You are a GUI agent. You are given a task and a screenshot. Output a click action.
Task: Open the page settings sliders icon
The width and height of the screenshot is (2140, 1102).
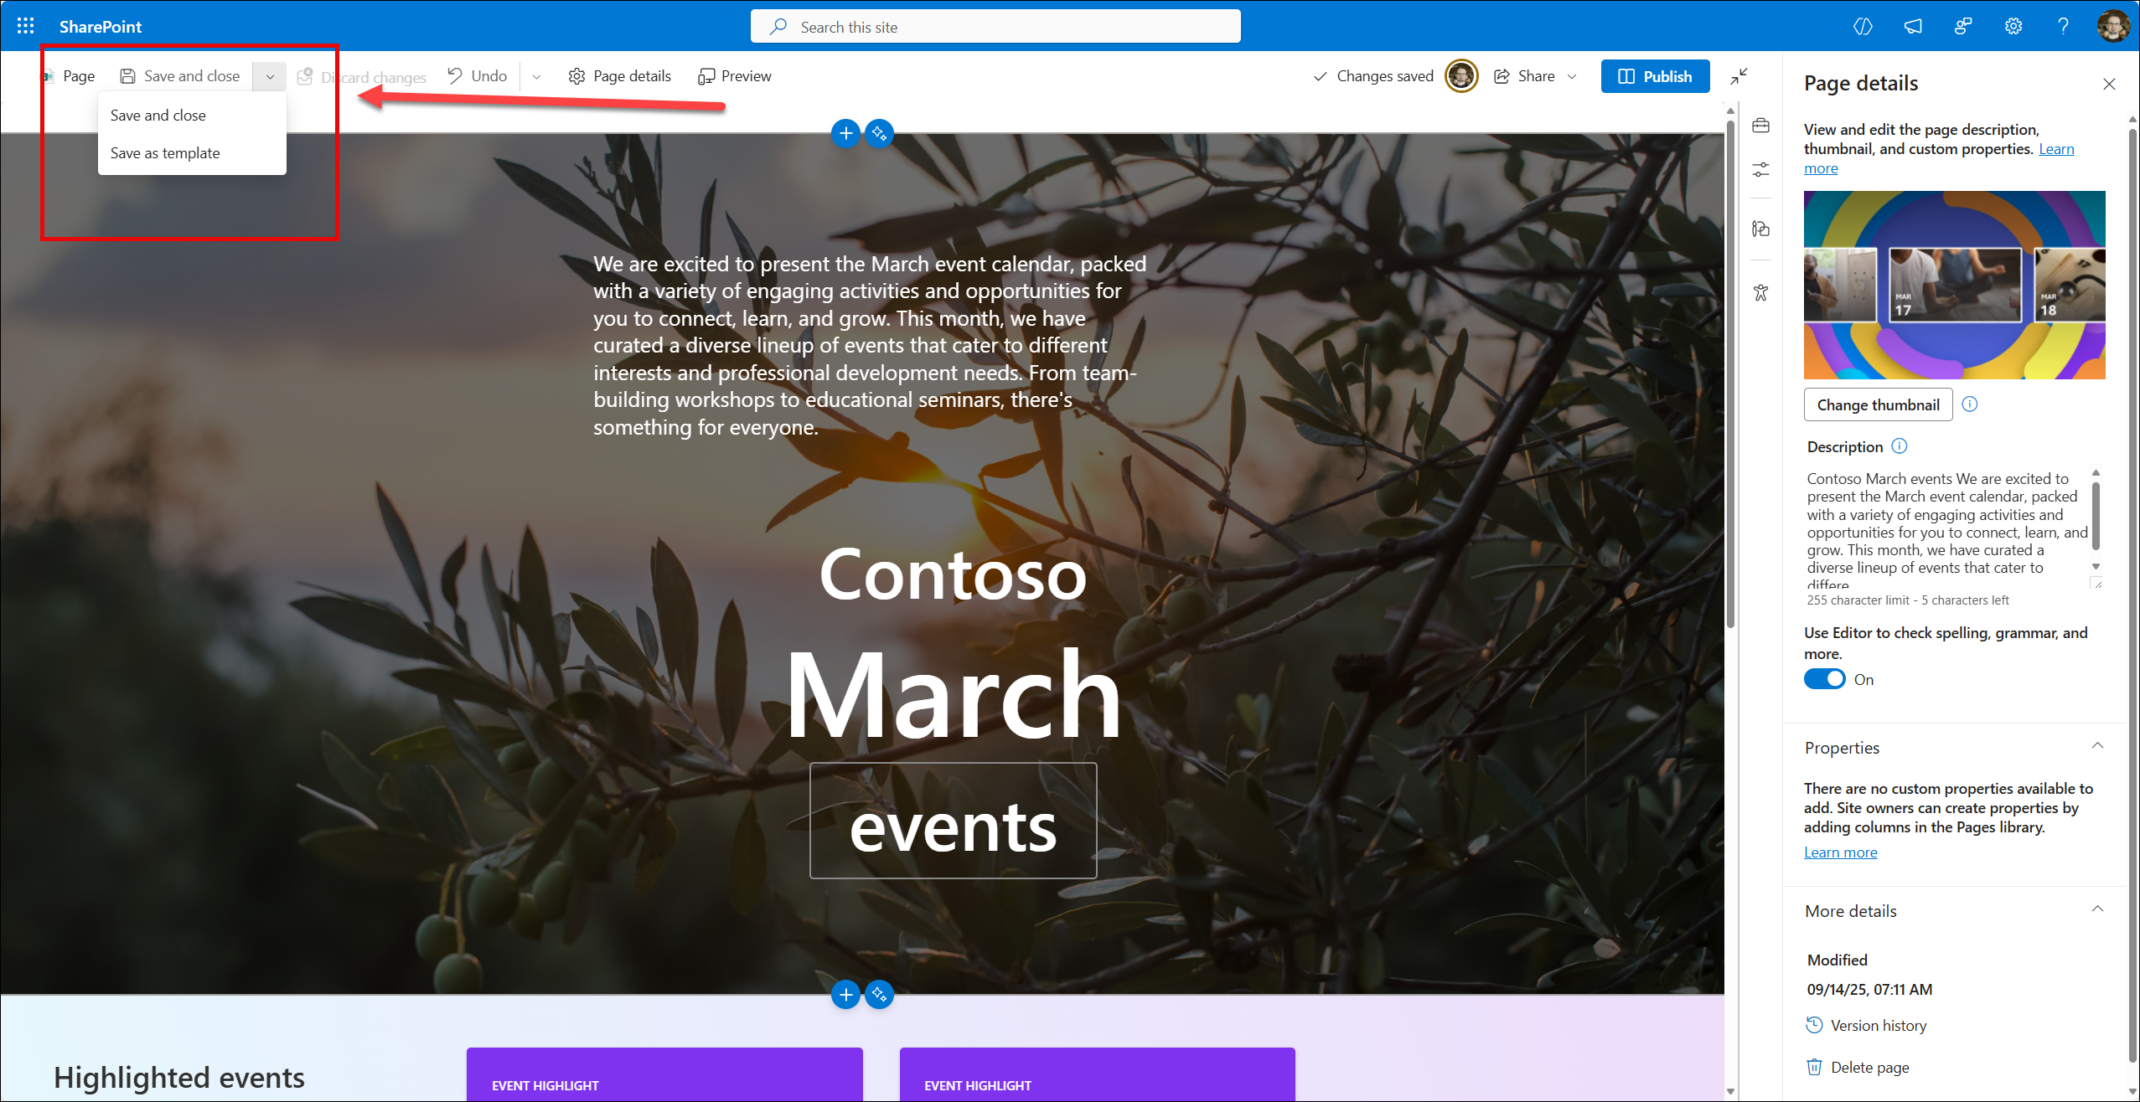1760,170
